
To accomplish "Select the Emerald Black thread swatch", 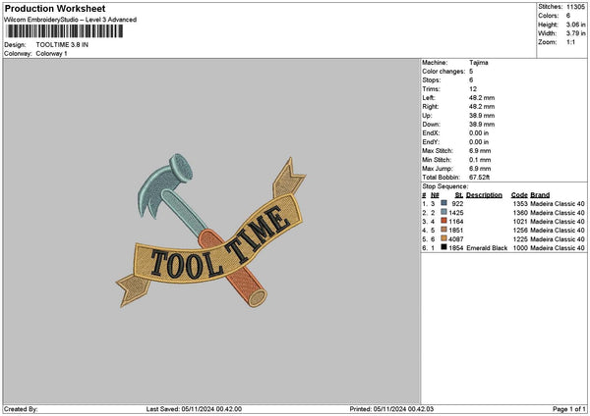I will [444, 248].
